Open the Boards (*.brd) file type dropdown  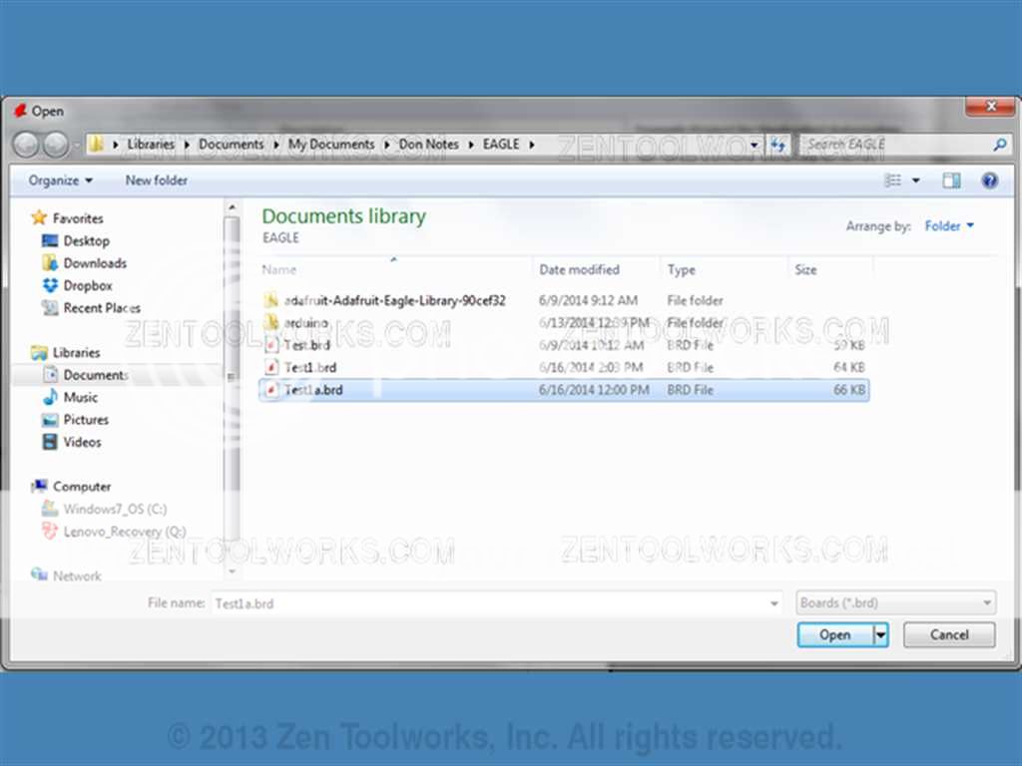(895, 603)
